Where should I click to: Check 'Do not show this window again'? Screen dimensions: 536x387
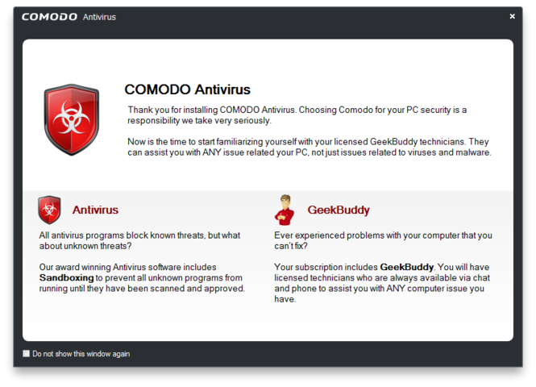[x=26, y=353]
